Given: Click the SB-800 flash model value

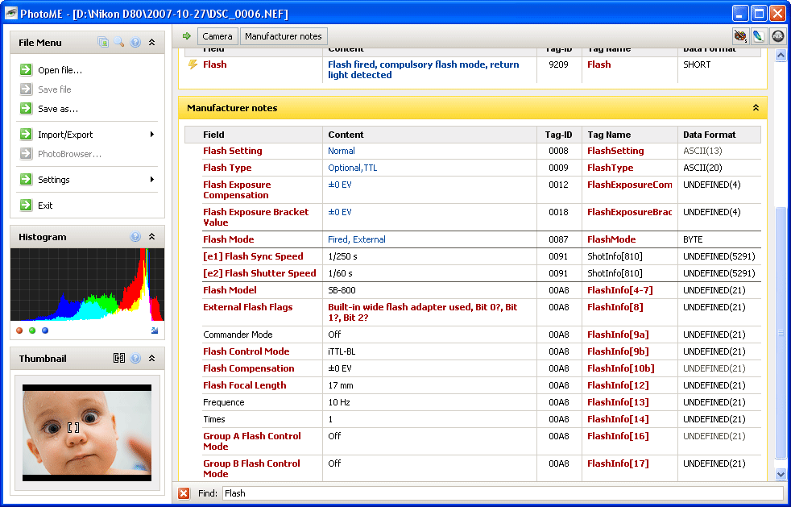Looking at the screenshot, I should coord(342,290).
